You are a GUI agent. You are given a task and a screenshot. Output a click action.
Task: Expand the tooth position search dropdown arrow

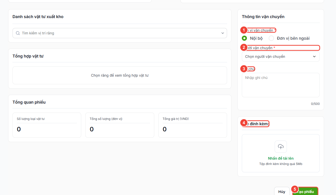222,33
